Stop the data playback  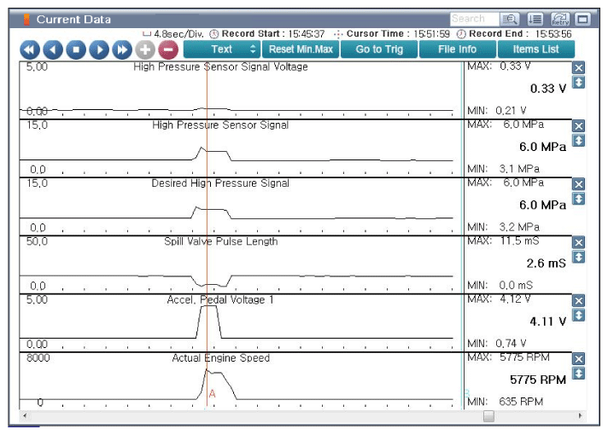coord(76,49)
